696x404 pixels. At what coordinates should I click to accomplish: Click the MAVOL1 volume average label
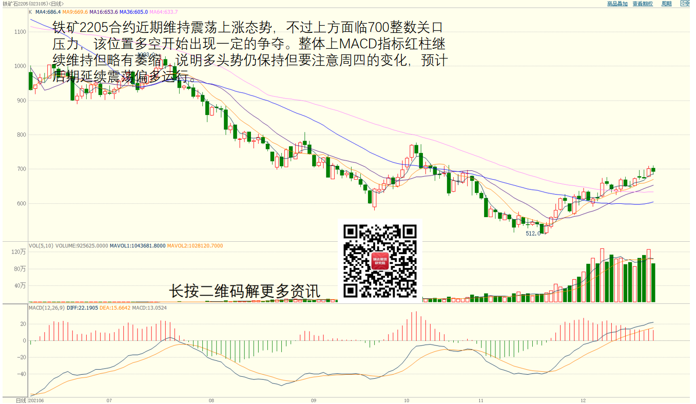138,246
